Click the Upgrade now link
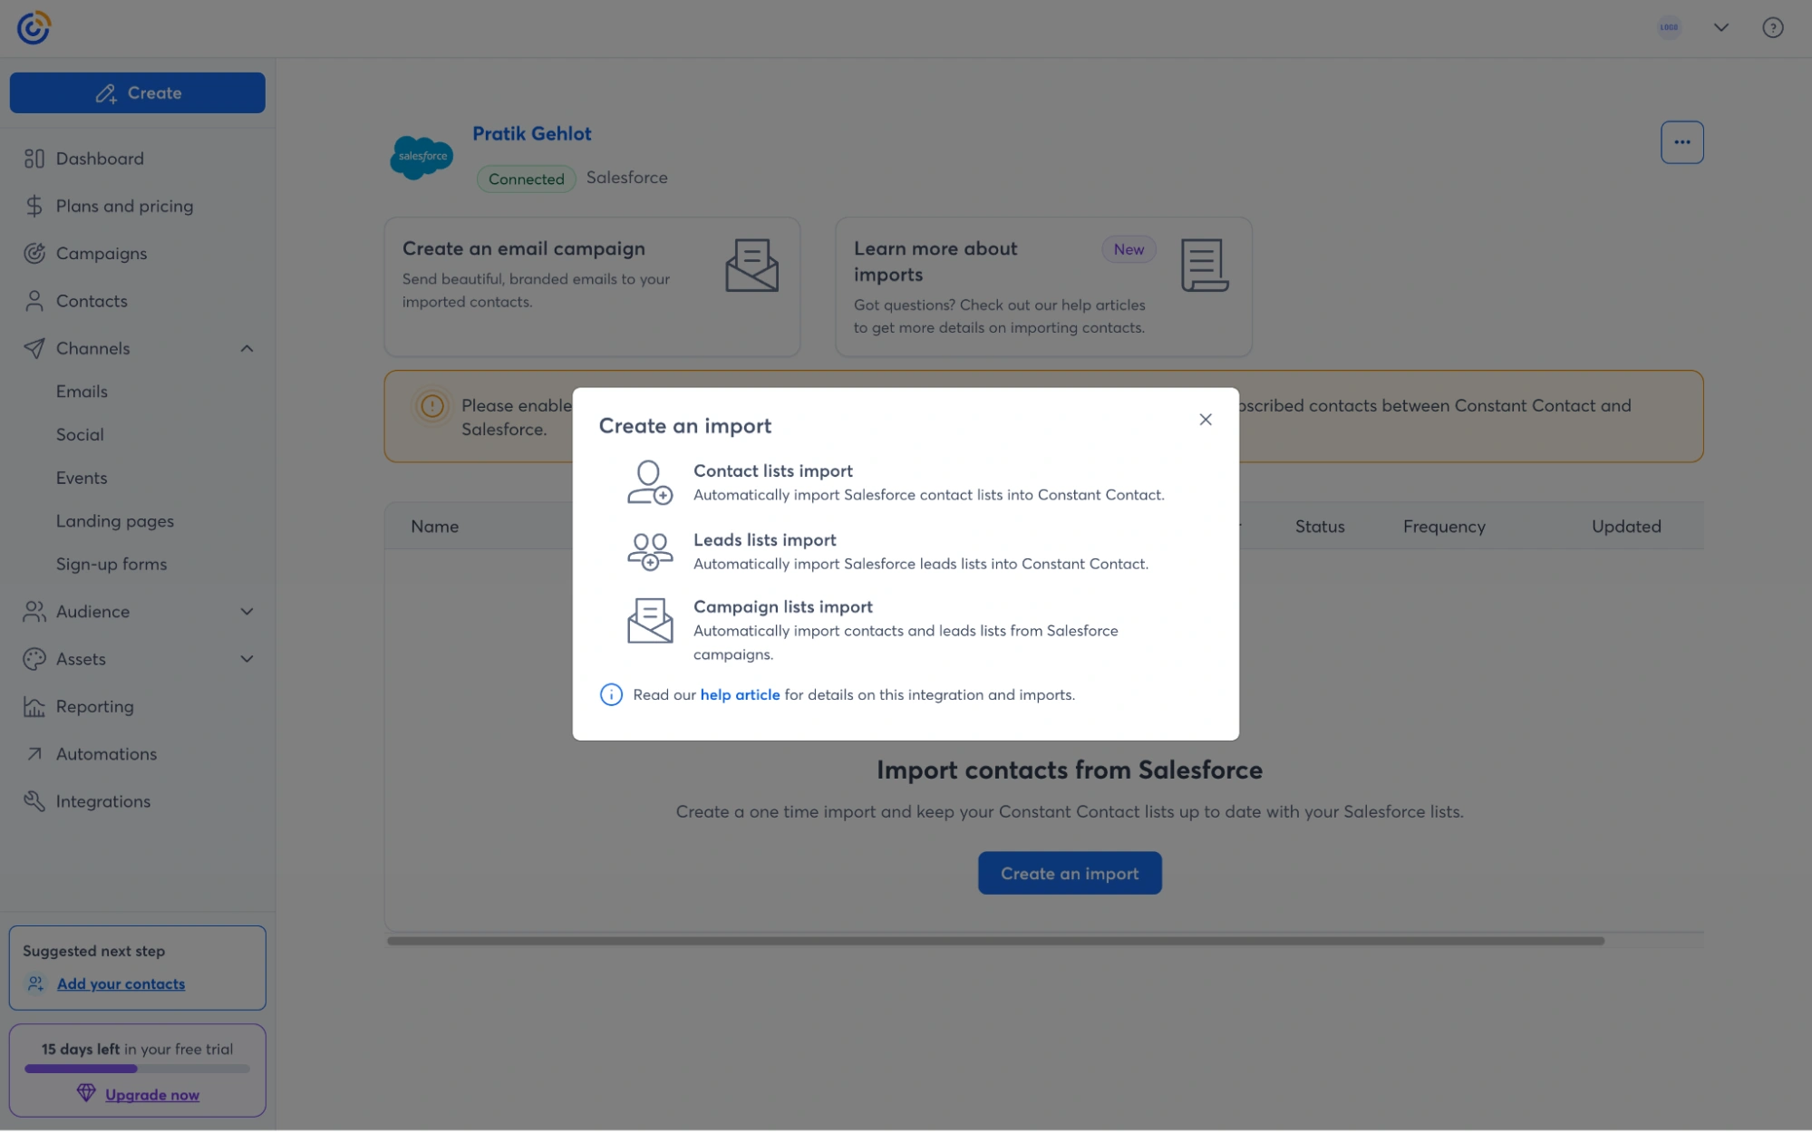Screen dimensions: 1812x1133 [x=150, y=1094]
